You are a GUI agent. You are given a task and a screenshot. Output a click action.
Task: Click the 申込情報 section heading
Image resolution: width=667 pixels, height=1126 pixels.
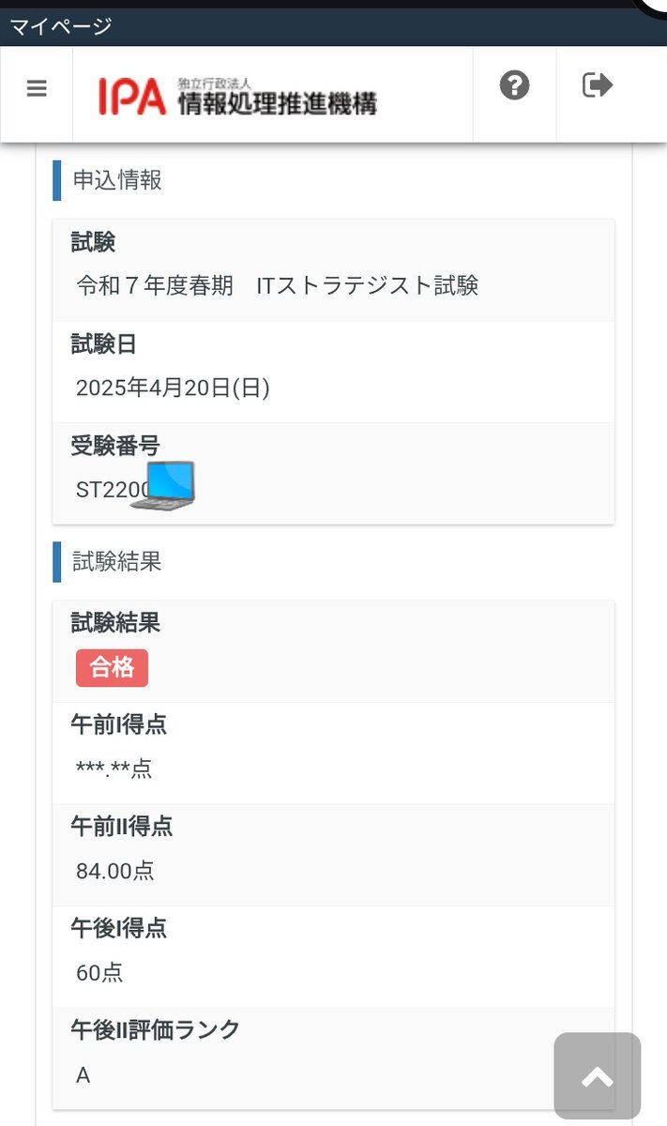(117, 180)
